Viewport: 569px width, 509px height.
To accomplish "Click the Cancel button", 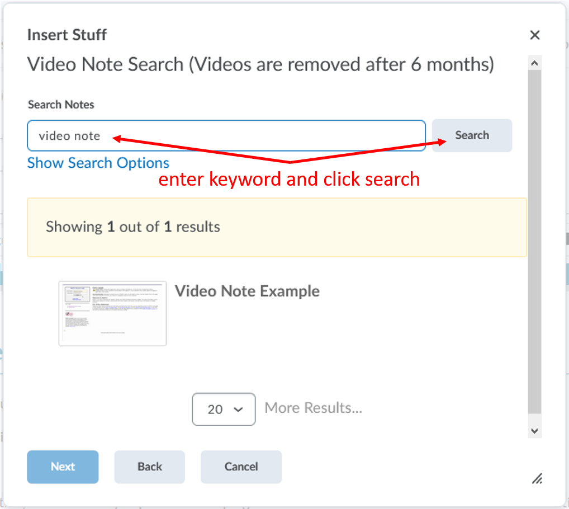I will [x=241, y=466].
